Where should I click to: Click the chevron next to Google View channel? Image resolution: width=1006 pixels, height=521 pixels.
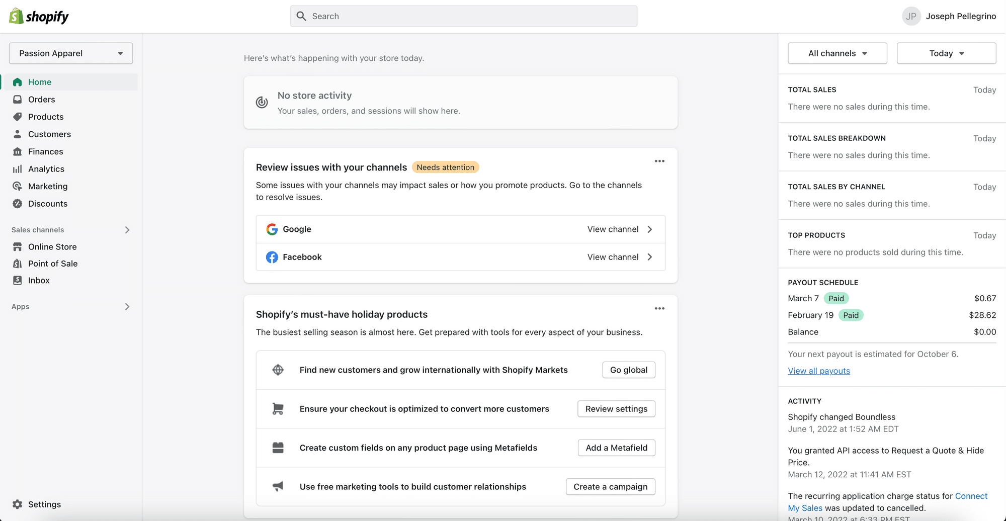coord(650,229)
